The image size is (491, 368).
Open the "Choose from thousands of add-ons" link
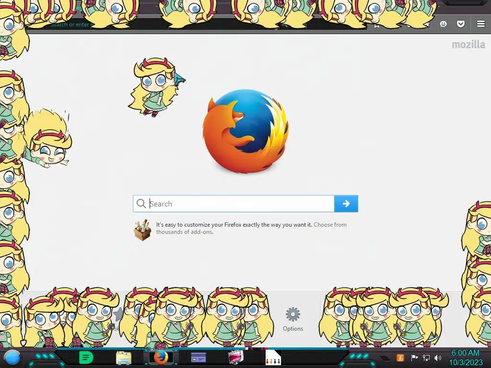click(251, 228)
